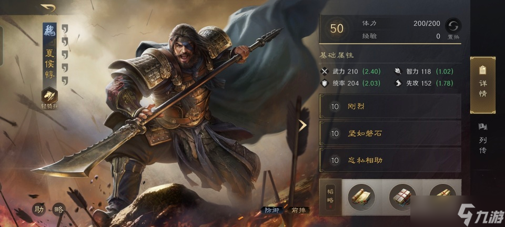Open the 略 strategy round icon
Viewport: 505px width, 227px height.
point(59,210)
